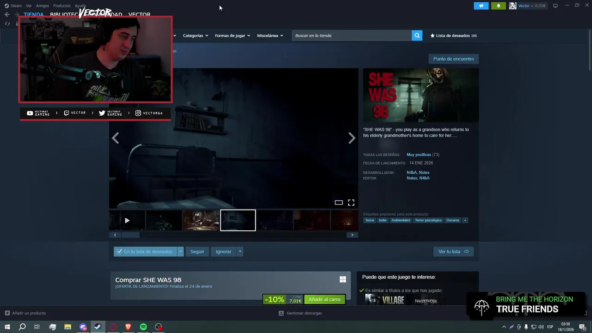Select the Terror psicológico tag
The height and width of the screenshot is (333, 592).
click(428, 220)
